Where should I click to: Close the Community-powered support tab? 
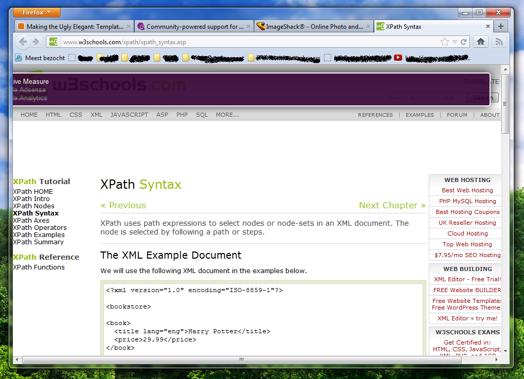point(248,26)
